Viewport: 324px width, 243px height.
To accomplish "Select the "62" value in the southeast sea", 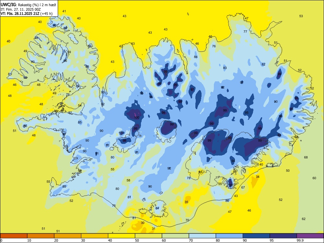I will coord(304,219).
